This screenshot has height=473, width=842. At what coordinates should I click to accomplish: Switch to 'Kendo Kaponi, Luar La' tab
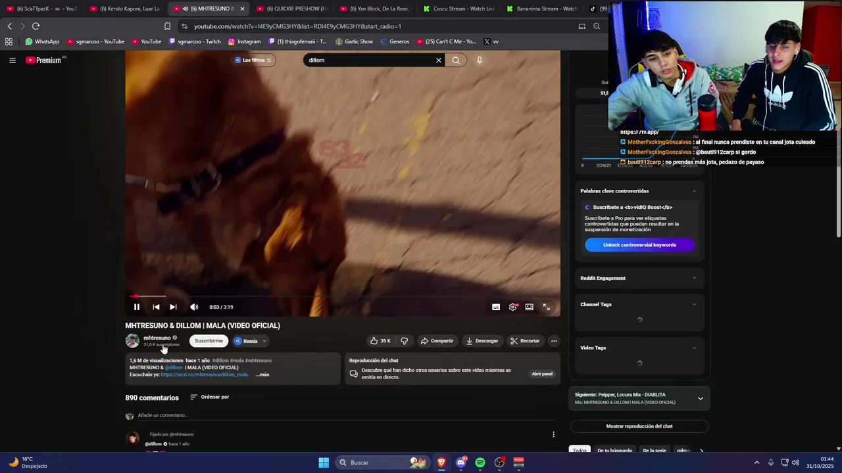[125, 9]
